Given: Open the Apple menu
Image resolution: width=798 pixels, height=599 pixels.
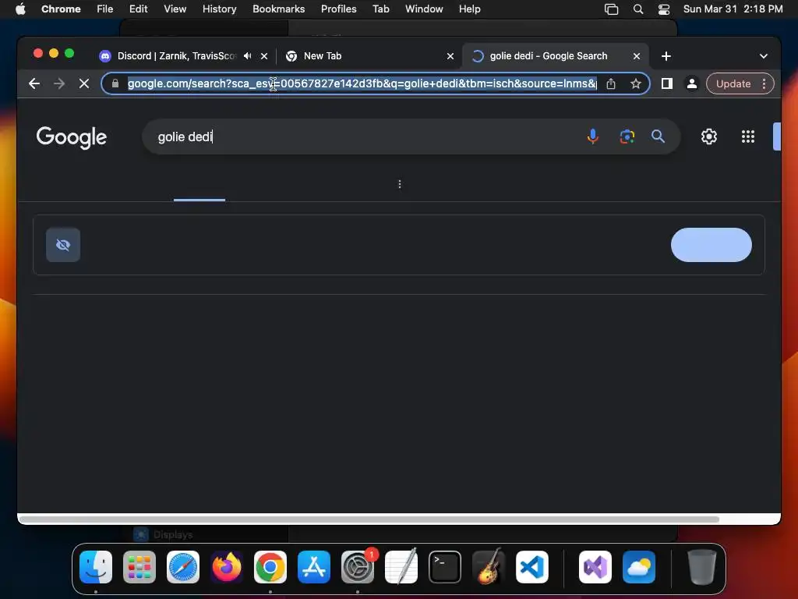Looking at the screenshot, I should coord(20,9).
